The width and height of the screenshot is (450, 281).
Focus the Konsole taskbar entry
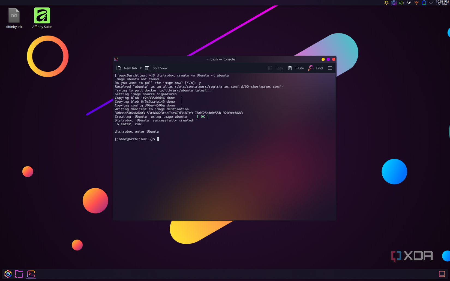[x=31, y=274]
